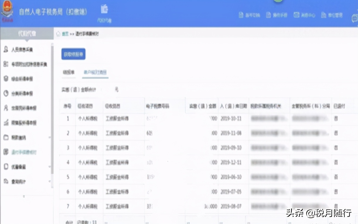Switch to the 单户核对明细 tab
Viewport: 358px width, 224px height.
click(x=96, y=72)
